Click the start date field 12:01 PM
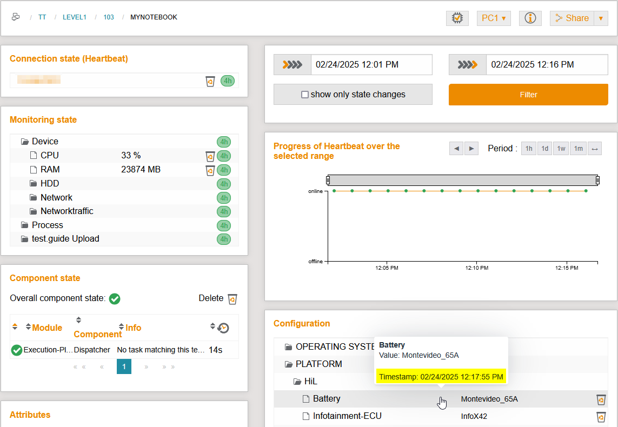The image size is (618, 427). [x=371, y=65]
